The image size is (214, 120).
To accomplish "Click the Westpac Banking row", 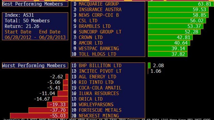I will pyautogui.click(x=99, y=48).
